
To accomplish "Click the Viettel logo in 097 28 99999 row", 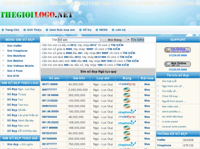I will point(127,95).
